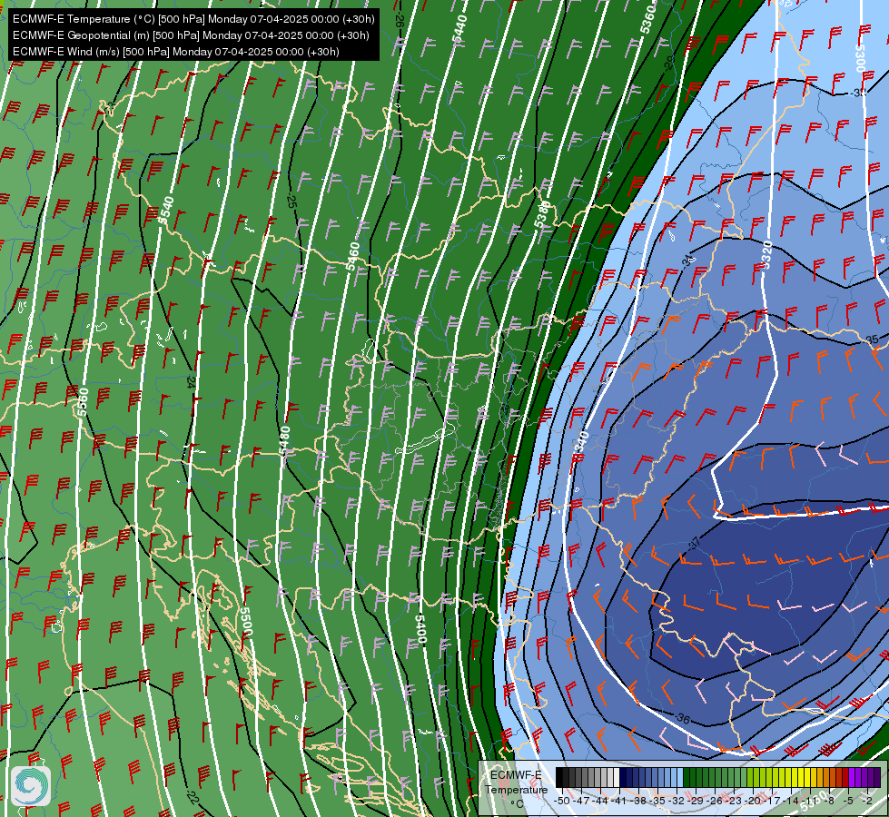This screenshot has height=817, width=889.
Task: Click the -22 isotherm label on the map
Action: tap(193, 797)
